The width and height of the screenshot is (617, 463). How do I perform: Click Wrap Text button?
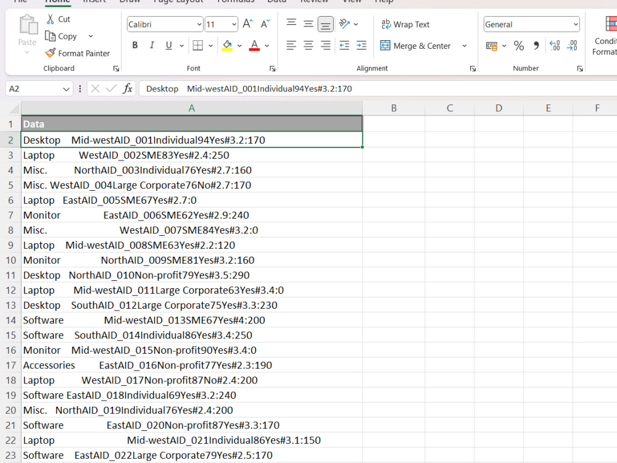[405, 25]
